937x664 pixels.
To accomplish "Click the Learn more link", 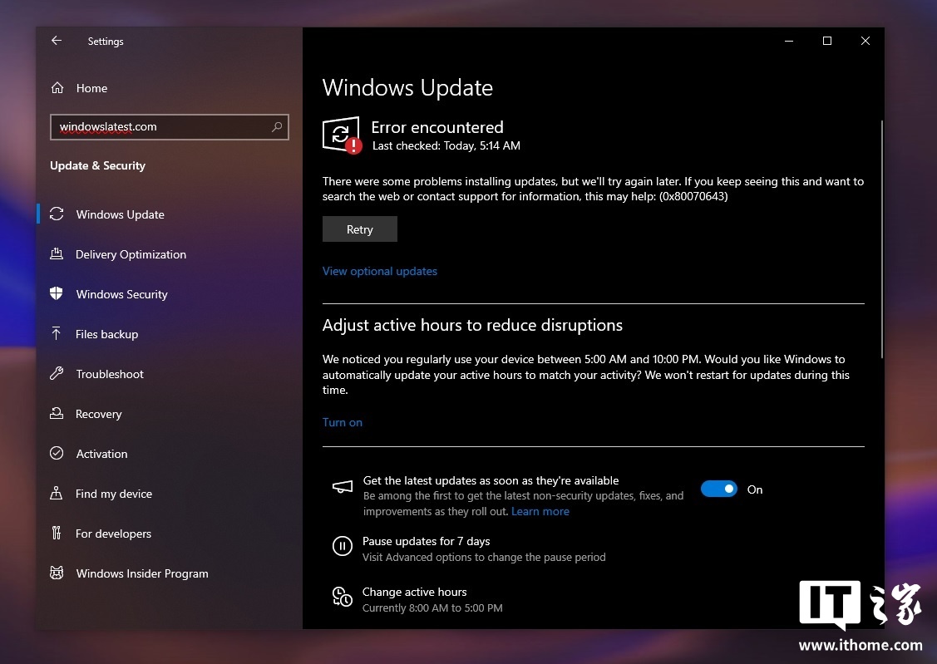I will pos(540,511).
